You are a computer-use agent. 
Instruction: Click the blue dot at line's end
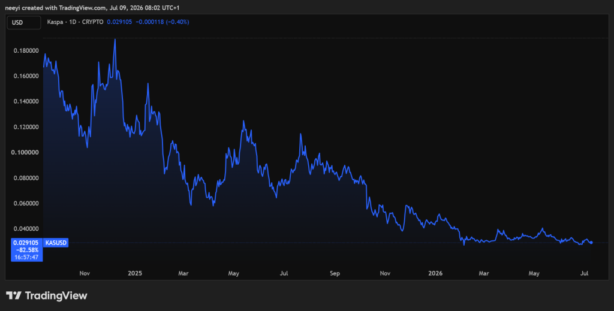point(591,243)
